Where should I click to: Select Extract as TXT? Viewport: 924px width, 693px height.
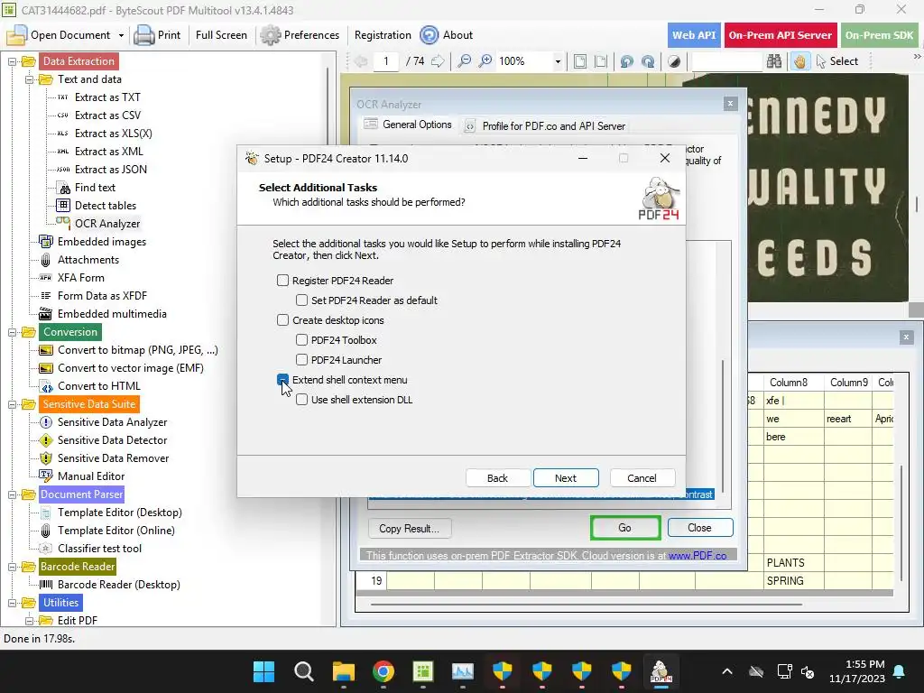point(107,97)
